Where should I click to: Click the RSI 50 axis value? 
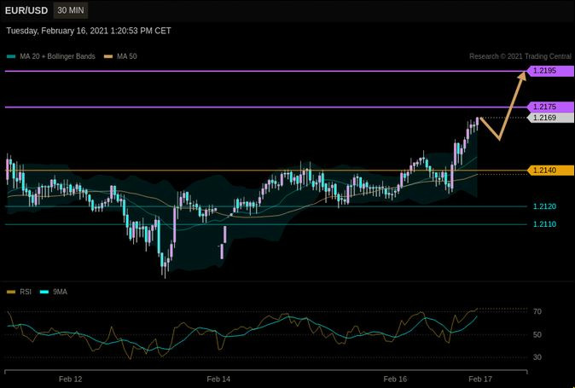[537, 334]
